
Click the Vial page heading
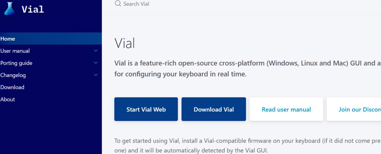pyautogui.click(x=125, y=43)
